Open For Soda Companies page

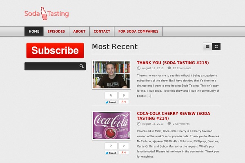coord(138,31)
